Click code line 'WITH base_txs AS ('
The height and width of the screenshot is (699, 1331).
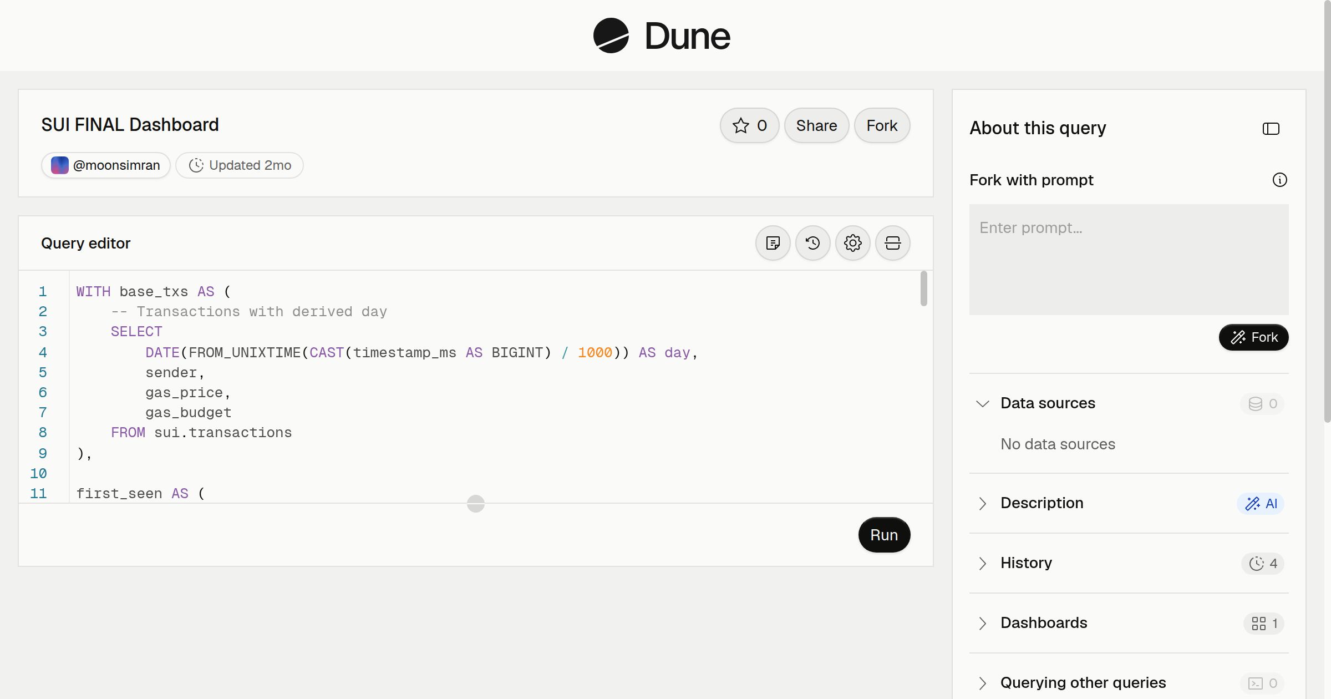(x=154, y=292)
